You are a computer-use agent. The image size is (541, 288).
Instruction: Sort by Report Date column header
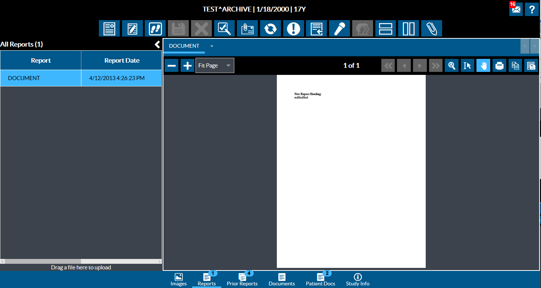(122, 60)
